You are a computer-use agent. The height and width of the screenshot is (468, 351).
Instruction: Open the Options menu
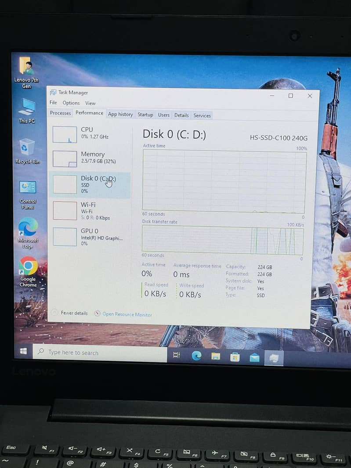coord(71,103)
